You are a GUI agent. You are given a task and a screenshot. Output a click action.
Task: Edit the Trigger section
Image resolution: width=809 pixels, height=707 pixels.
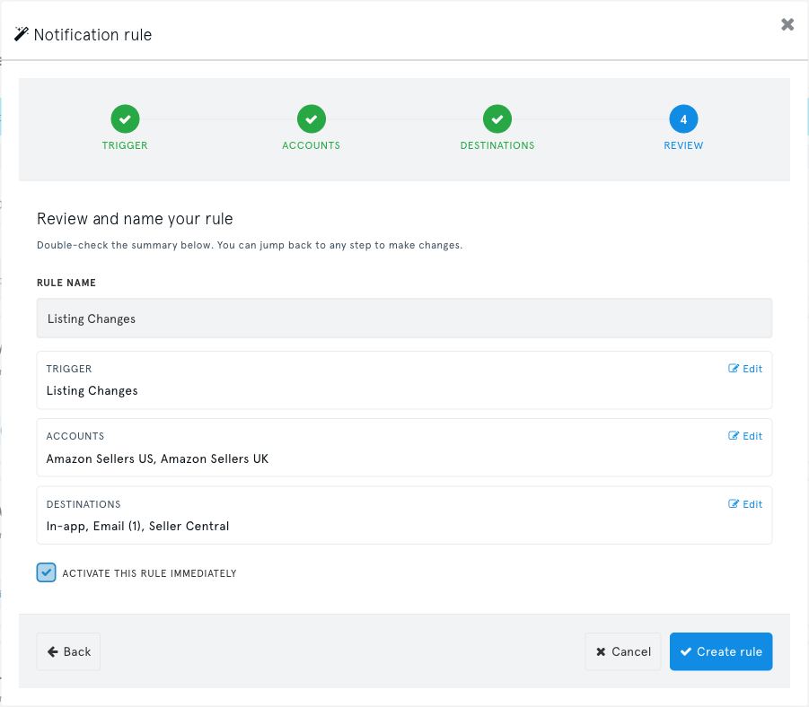coord(745,369)
